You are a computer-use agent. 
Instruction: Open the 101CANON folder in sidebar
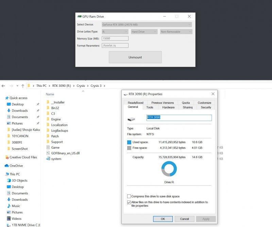click(20, 136)
